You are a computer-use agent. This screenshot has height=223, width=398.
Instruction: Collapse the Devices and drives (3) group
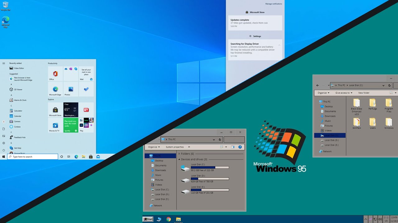pyautogui.click(x=179, y=159)
